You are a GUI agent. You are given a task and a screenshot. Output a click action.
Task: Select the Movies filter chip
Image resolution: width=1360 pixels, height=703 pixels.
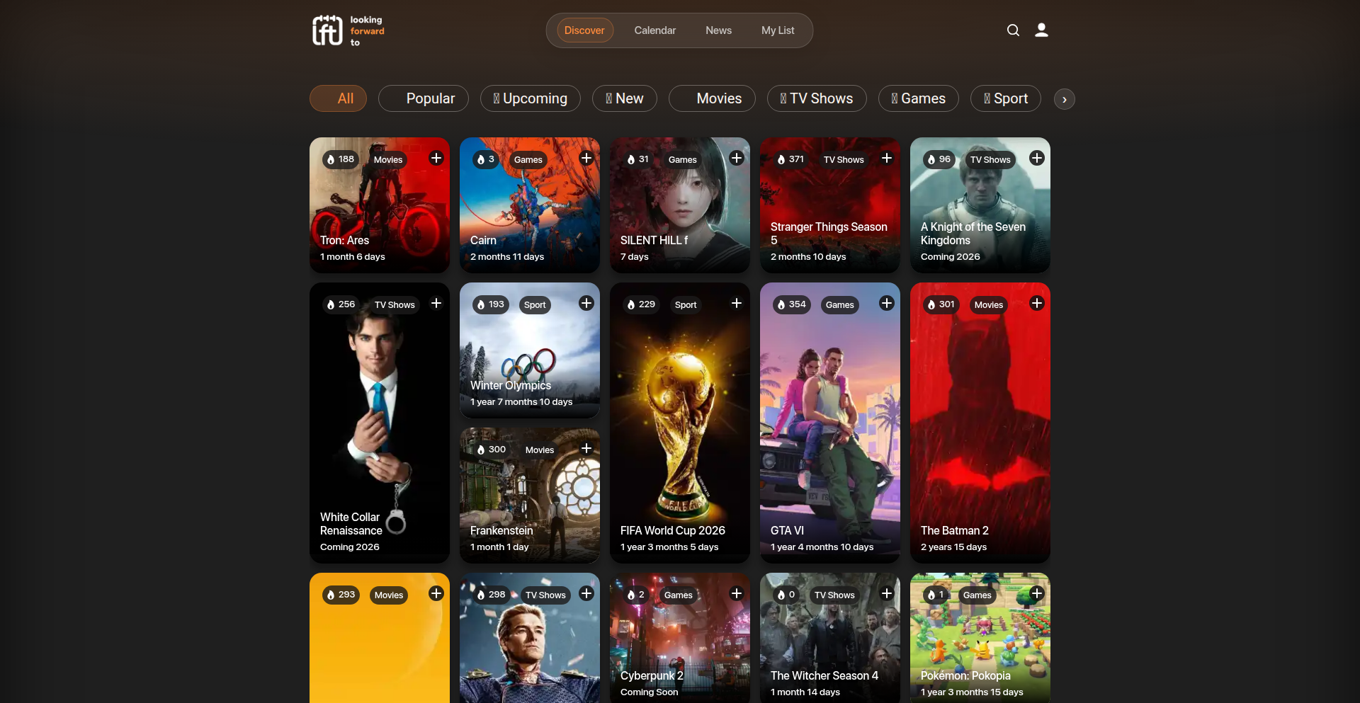(712, 98)
